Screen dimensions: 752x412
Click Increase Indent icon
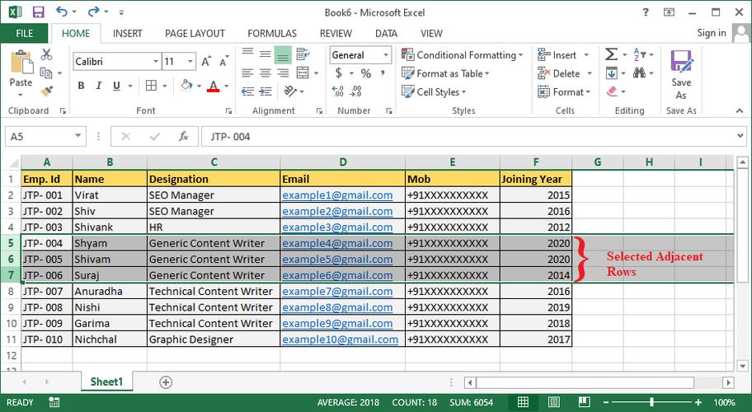tap(266, 91)
